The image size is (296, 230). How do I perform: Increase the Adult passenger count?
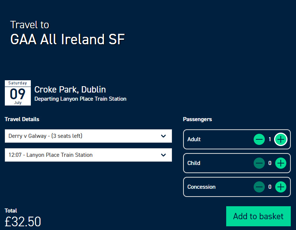coord(281,139)
